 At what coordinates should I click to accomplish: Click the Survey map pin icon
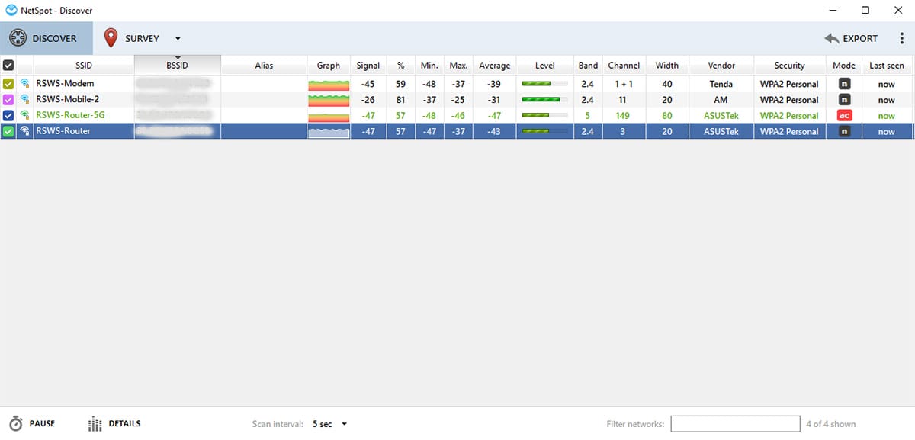(x=111, y=38)
